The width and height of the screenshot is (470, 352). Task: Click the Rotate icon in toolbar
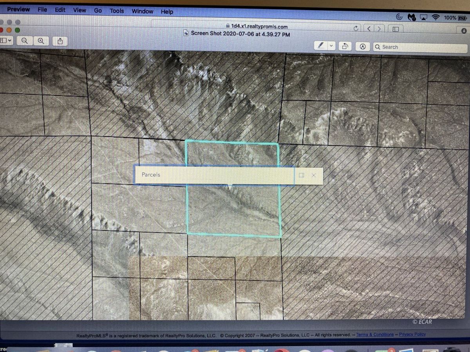pos(345,46)
